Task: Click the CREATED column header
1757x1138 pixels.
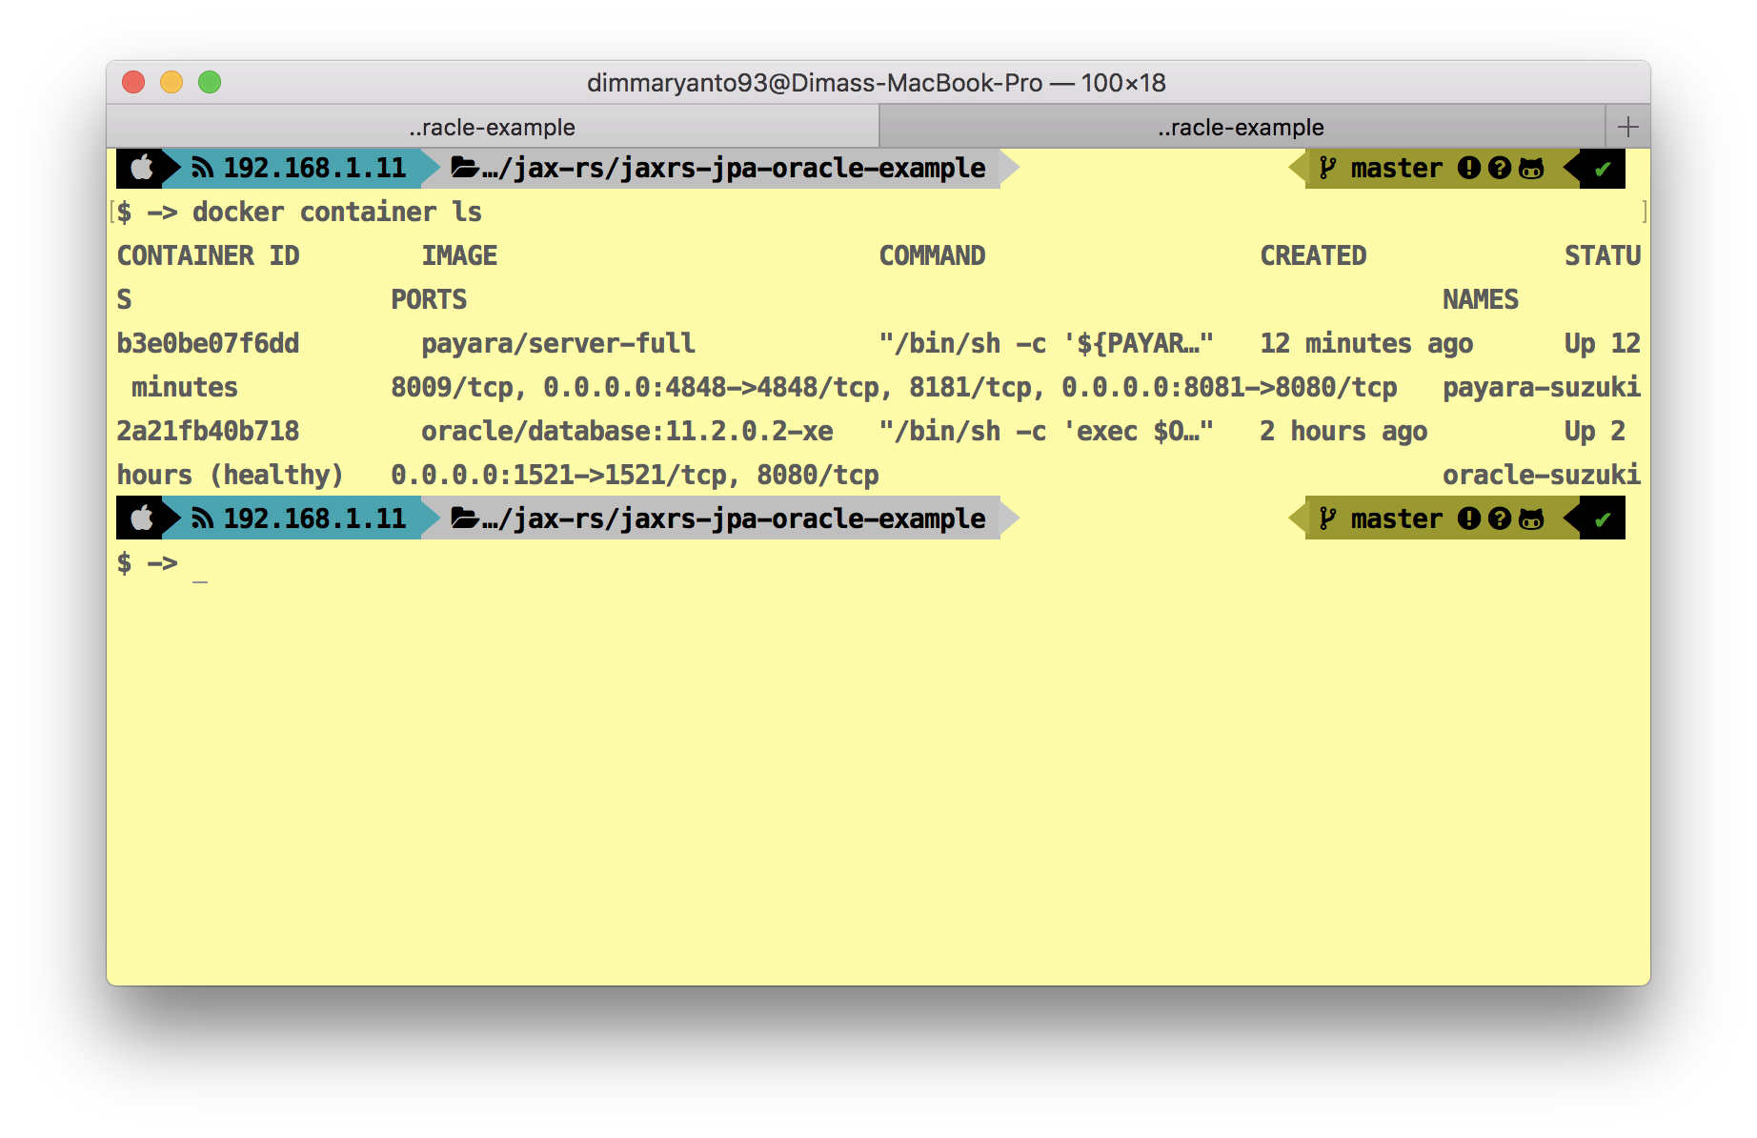Action: (x=1313, y=256)
